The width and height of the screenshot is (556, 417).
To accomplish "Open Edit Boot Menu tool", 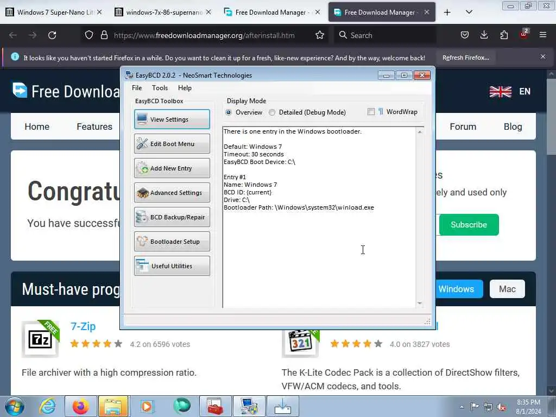I will pos(172,143).
